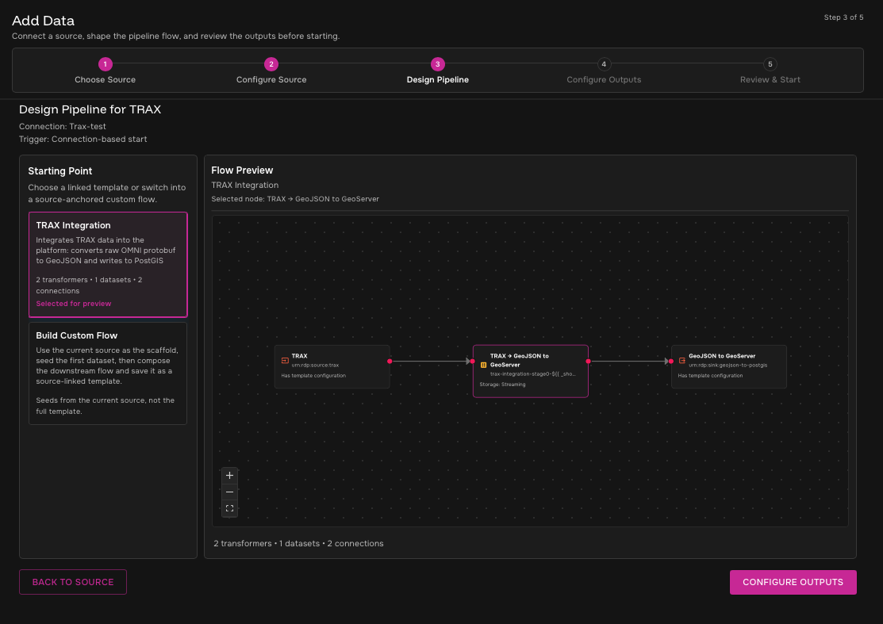Click middle node output connection handle
The width and height of the screenshot is (883, 624).
coord(588,362)
